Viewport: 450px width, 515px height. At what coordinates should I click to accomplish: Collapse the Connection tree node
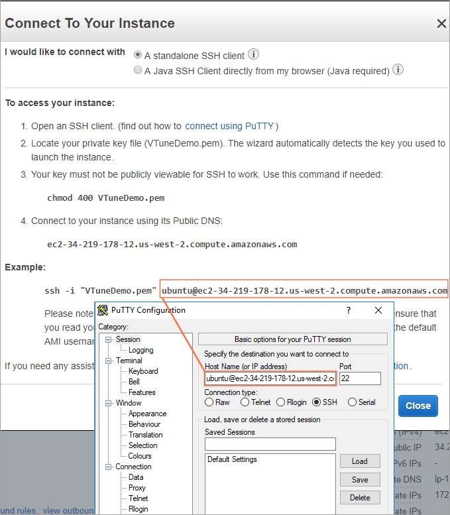(x=108, y=467)
